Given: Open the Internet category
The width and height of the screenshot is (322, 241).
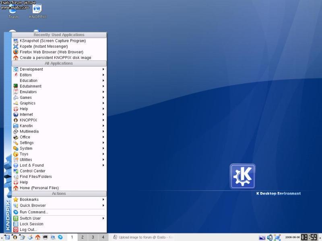Looking at the screenshot, I should tap(59, 114).
